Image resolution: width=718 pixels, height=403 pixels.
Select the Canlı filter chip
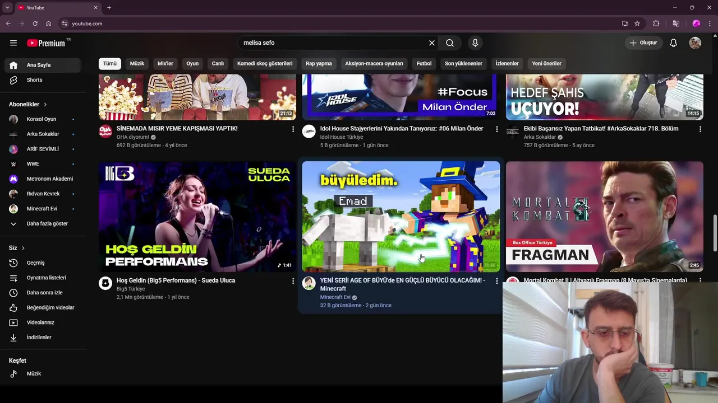(218, 63)
